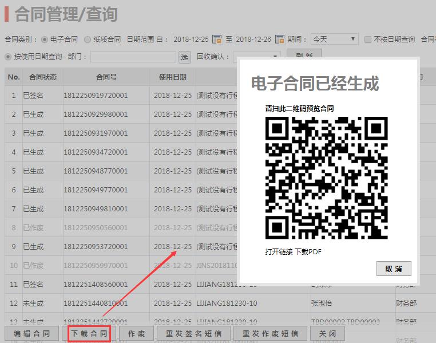Select the 电子合同 radio button

[x=45, y=40]
